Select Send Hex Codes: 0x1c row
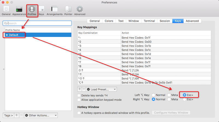 pyautogui.click(x=144, y=50)
